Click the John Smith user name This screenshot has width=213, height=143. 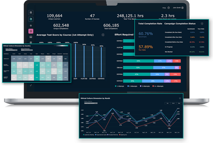point(177,8)
